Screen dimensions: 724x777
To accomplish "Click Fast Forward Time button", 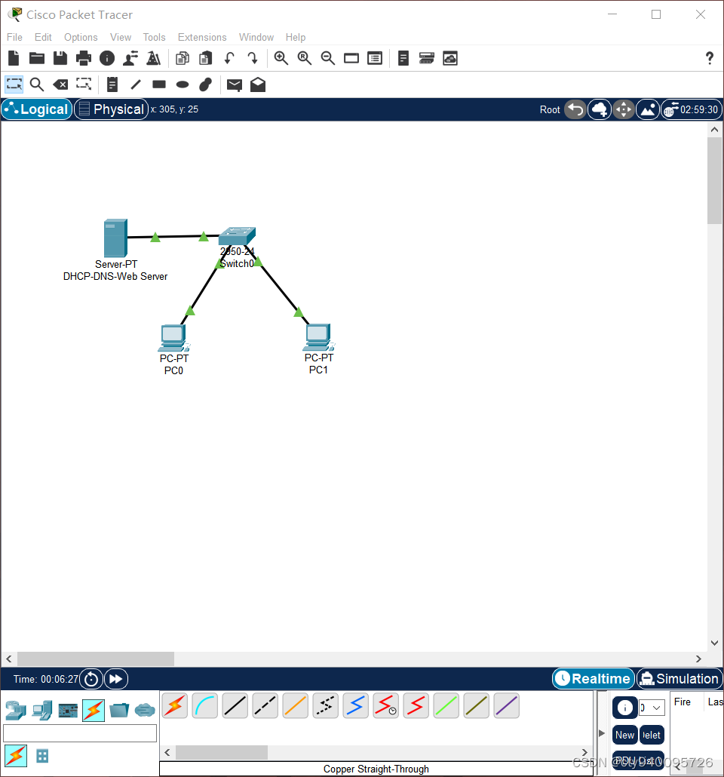I will (116, 679).
